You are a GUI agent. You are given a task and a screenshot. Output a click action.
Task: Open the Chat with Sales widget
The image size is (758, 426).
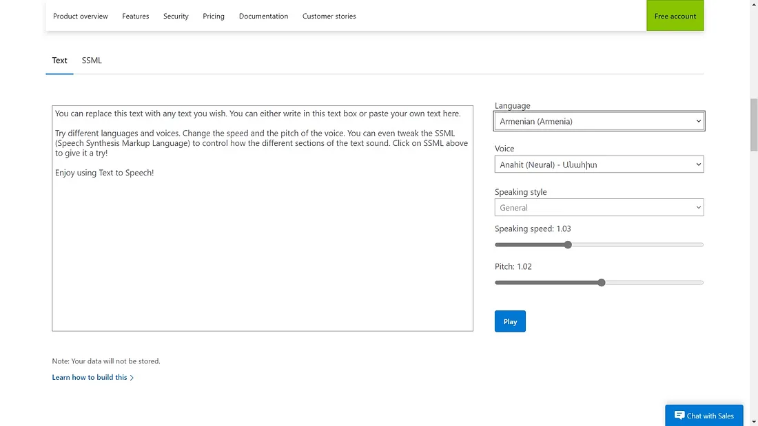704,416
